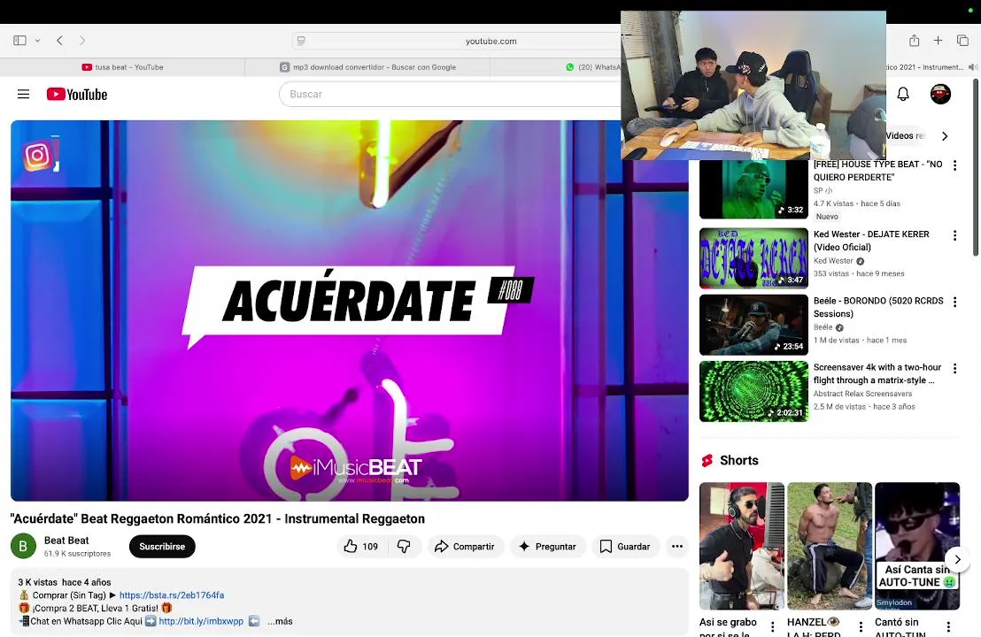Open options for 'Cantó sin AUTO-TUNE' short
981x637 pixels.
click(948, 627)
